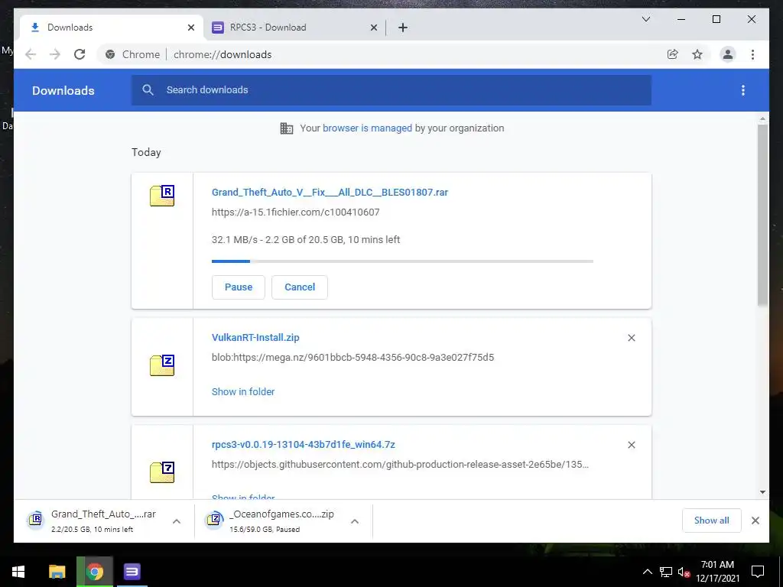Open File Explorer from the taskbar

click(x=57, y=572)
